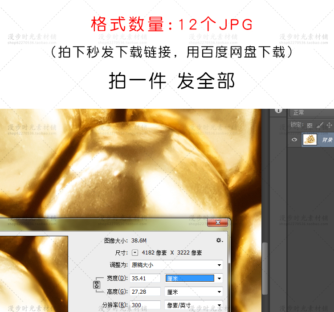
Task: Click the 分辨率 resolution input field
Action: pyautogui.click(x=145, y=305)
